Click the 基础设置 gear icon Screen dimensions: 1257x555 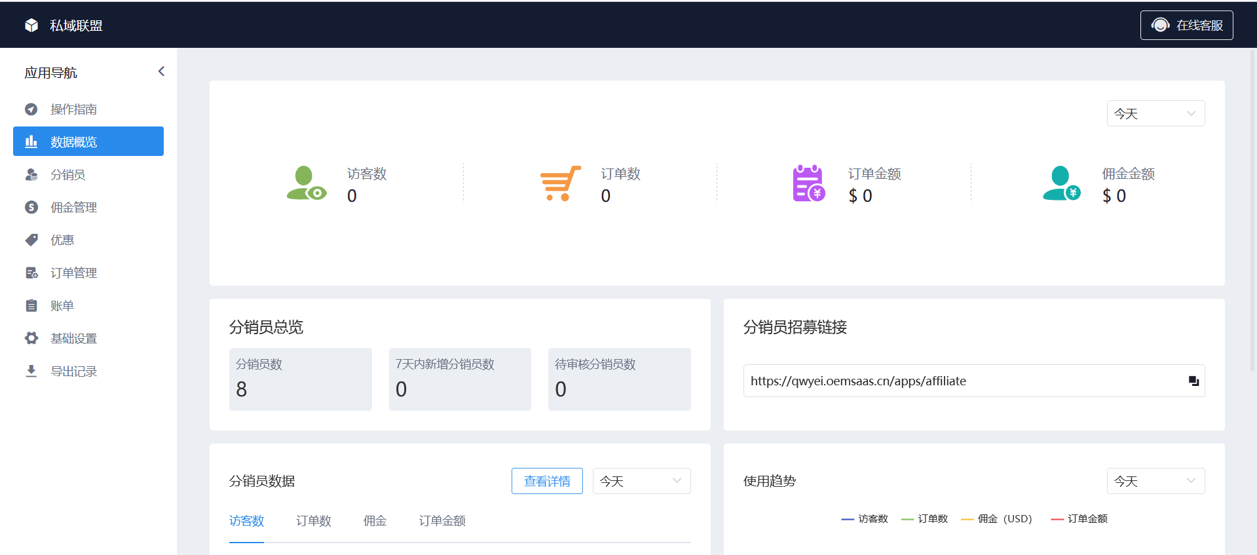pyautogui.click(x=31, y=338)
